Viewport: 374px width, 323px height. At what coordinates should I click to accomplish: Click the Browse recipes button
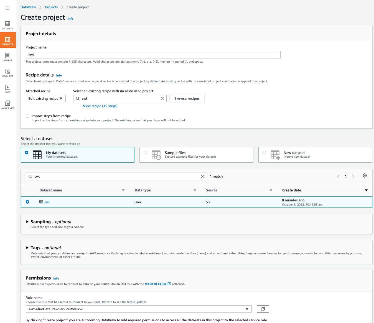point(187,99)
